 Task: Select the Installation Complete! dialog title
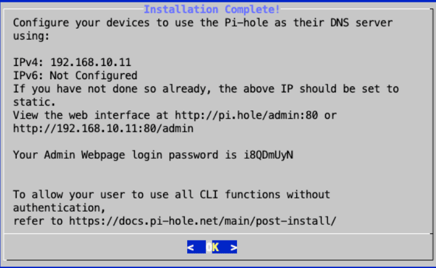212,10
